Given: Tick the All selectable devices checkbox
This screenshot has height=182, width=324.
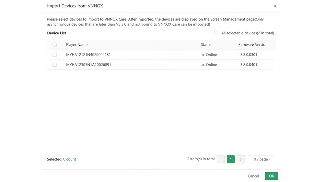Looking at the screenshot, I should click(216, 33).
